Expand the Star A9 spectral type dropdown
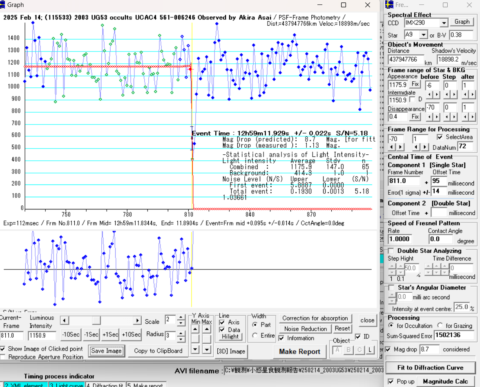Viewport: 480px width, 387px height. (x=424, y=35)
